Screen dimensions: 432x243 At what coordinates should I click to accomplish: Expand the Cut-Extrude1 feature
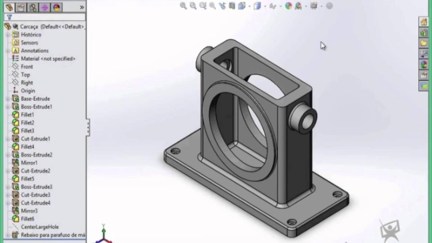[8, 139]
